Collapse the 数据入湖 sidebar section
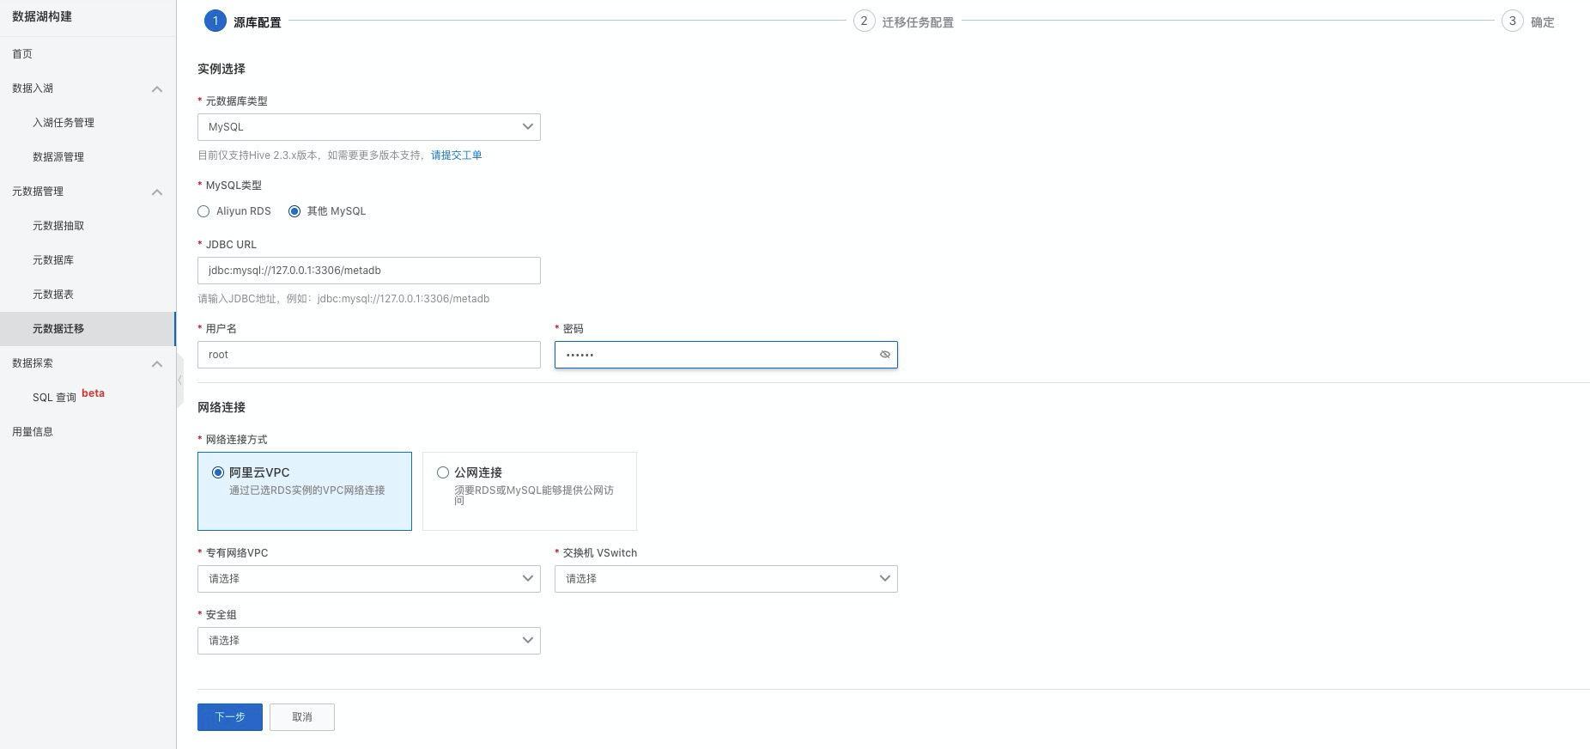 coord(157,88)
